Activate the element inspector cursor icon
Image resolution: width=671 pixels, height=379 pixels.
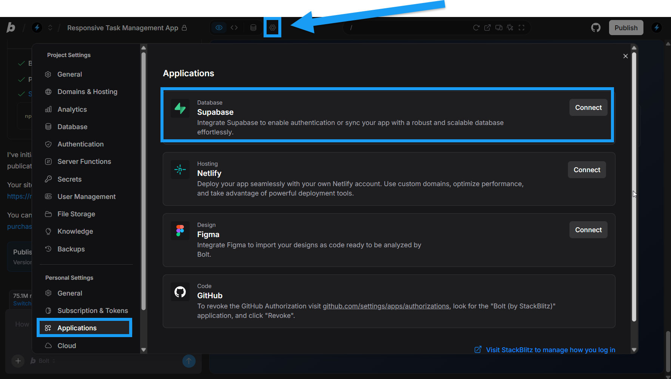tap(510, 28)
